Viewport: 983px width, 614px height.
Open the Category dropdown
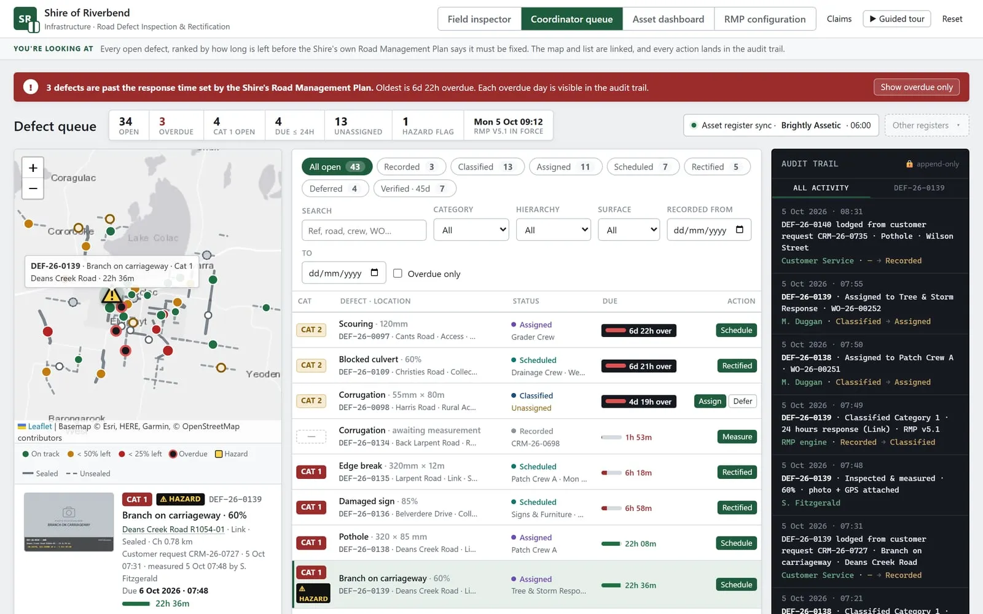pyautogui.click(x=471, y=230)
